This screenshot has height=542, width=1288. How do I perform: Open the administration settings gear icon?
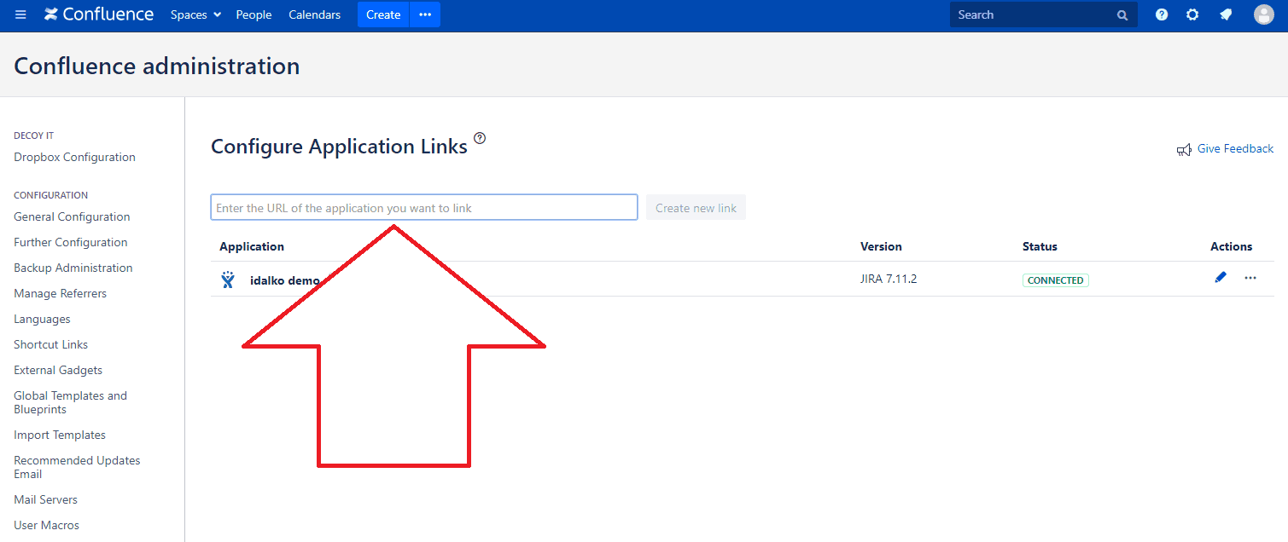[1192, 14]
